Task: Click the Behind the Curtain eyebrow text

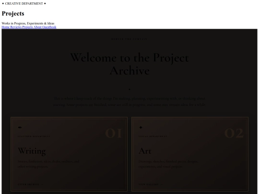Action: 129,39
